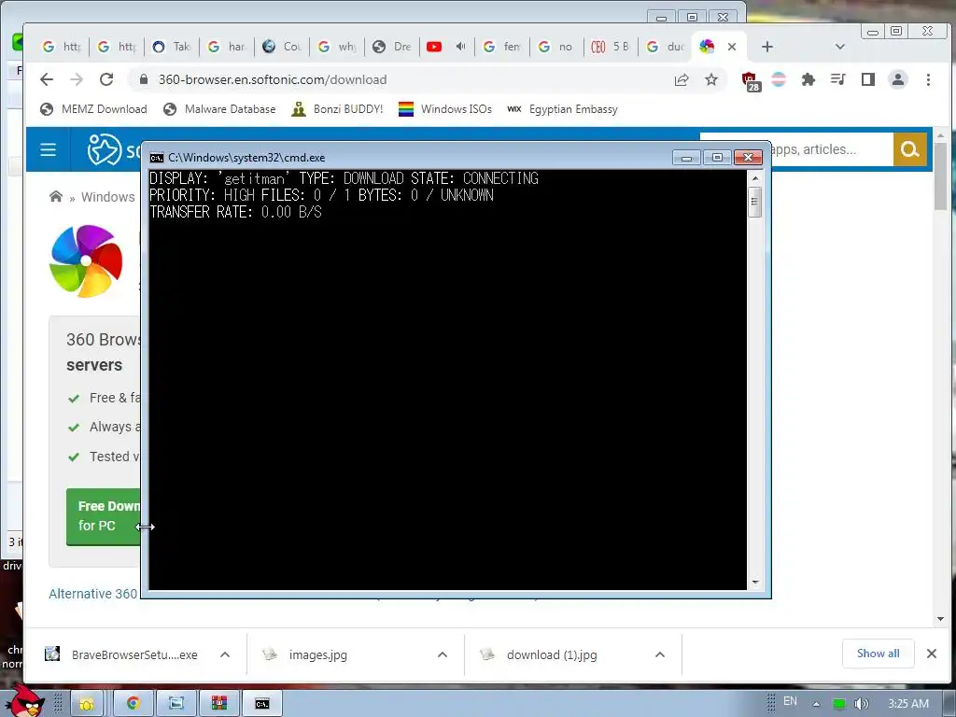Show hidden tray icons arrow
This screenshot has width=956, height=717.
(816, 704)
